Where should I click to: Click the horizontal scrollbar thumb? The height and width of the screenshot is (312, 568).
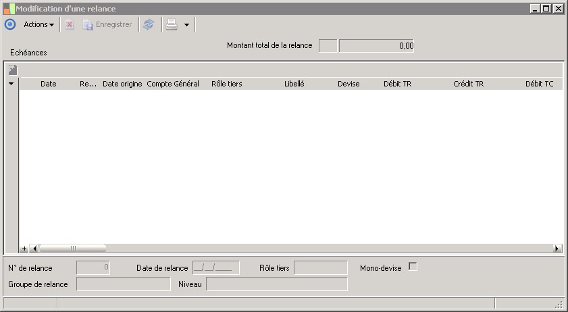(72, 249)
